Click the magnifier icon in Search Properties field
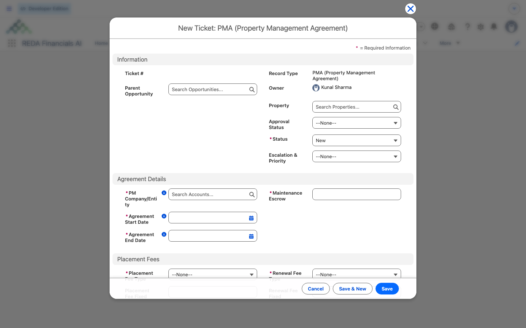526x328 pixels. click(396, 107)
